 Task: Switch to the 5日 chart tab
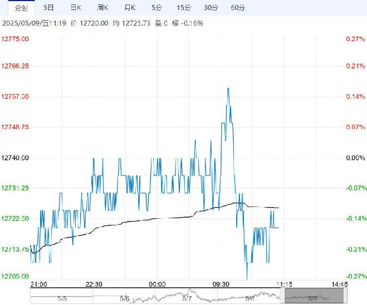click(48, 8)
